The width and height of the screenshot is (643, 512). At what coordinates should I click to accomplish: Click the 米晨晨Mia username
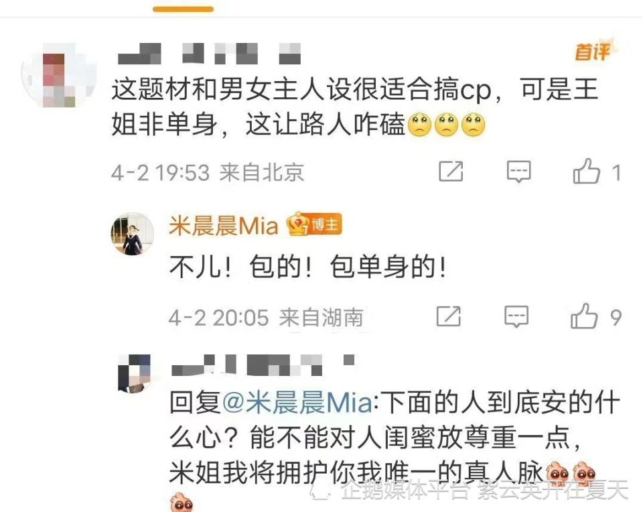(224, 226)
